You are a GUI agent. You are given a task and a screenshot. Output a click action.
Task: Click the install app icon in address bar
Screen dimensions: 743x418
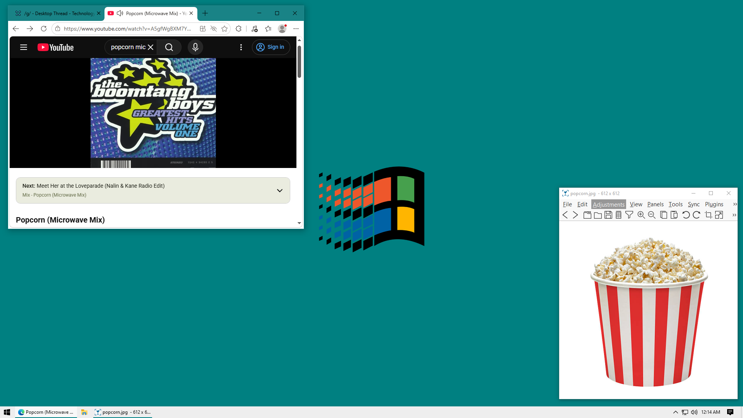(x=202, y=29)
